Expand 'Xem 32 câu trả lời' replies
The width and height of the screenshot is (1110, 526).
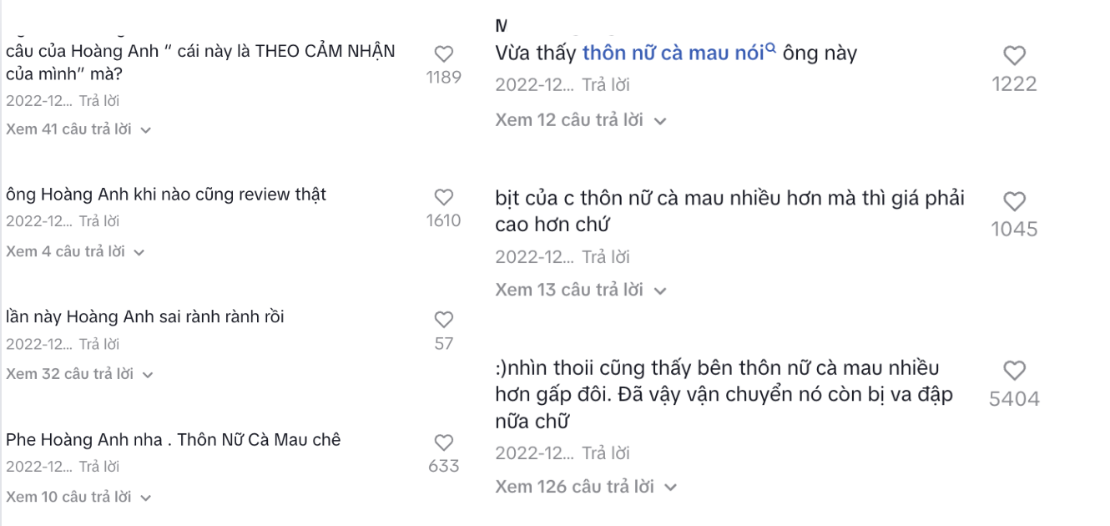(x=79, y=374)
